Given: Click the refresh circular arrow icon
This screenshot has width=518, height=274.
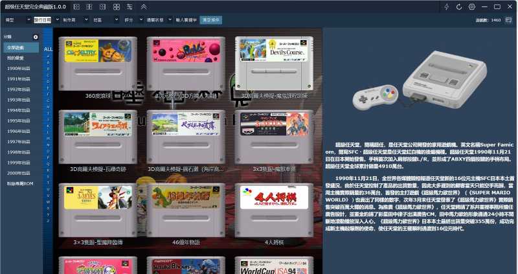Looking at the screenshot, I should coord(459,7).
